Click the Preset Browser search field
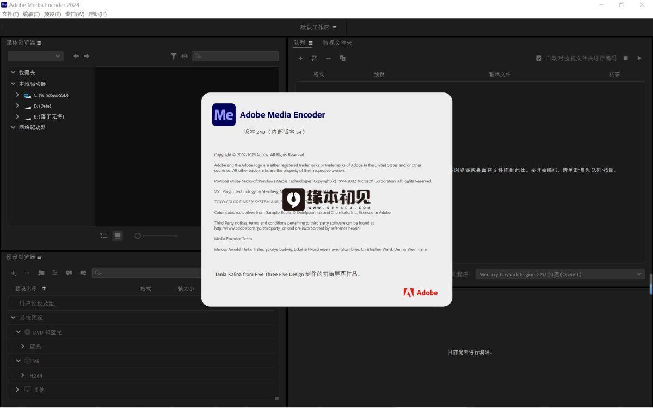The height and width of the screenshot is (408, 653). [x=147, y=273]
